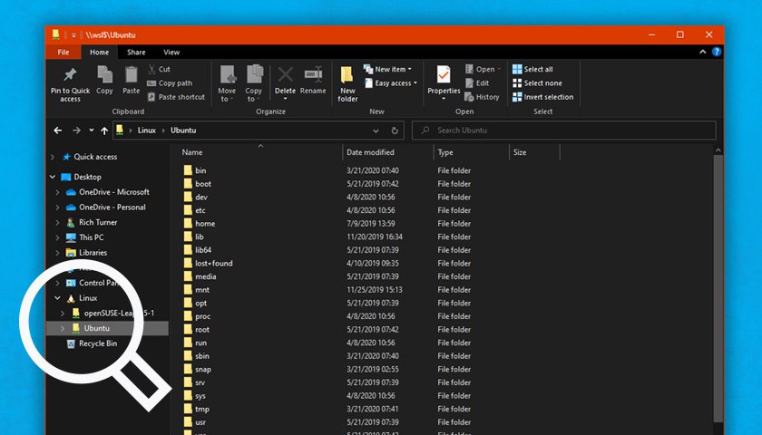Click Invert selection in the ribbon
The image size is (762, 435).
click(542, 97)
